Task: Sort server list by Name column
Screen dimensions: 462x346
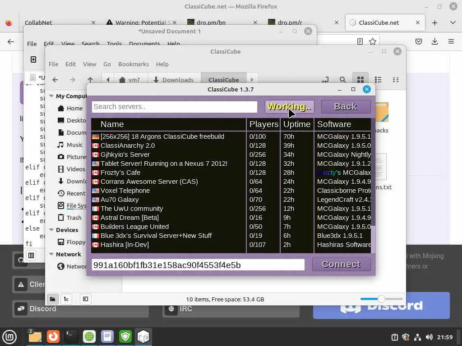Action: [169, 124]
